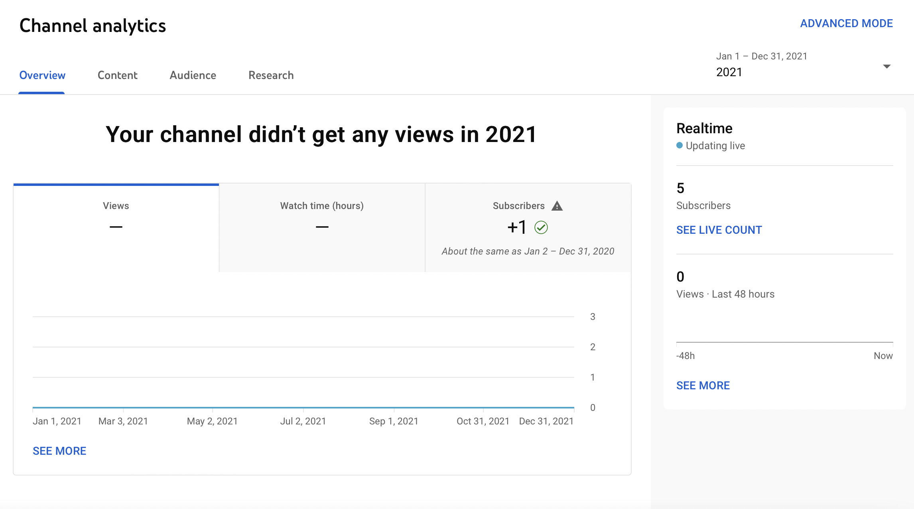Click the Subscribers warning triangle icon
This screenshot has width=914, height=509.
point(557,206)
